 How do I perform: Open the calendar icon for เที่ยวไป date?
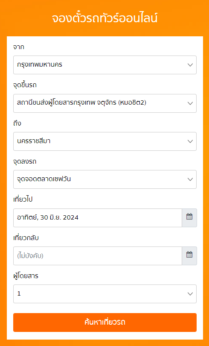[x=189, y=217]
